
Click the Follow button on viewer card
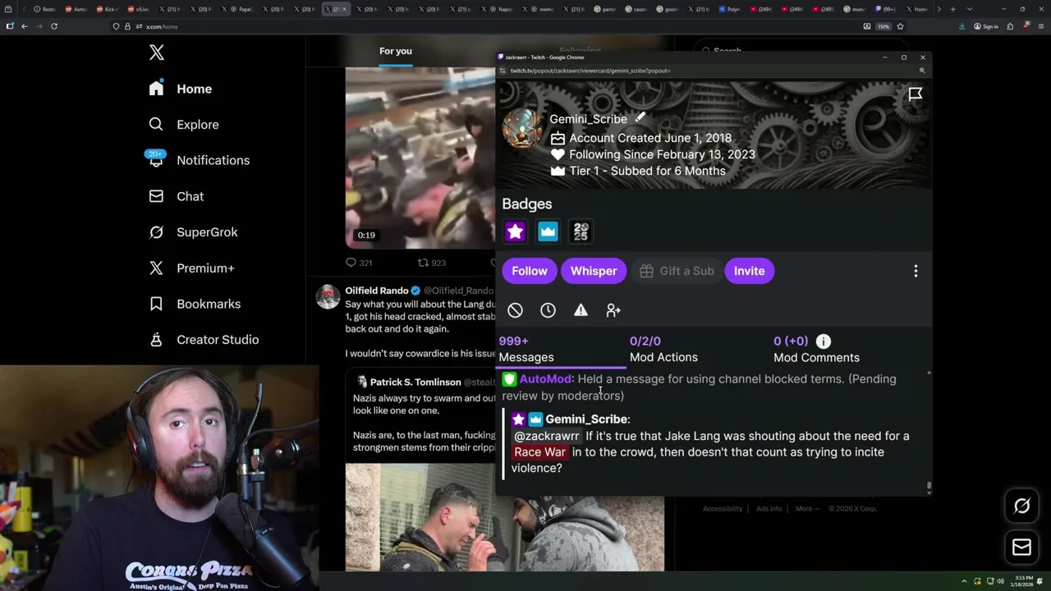pyautogui.click(x=530, y=271)
